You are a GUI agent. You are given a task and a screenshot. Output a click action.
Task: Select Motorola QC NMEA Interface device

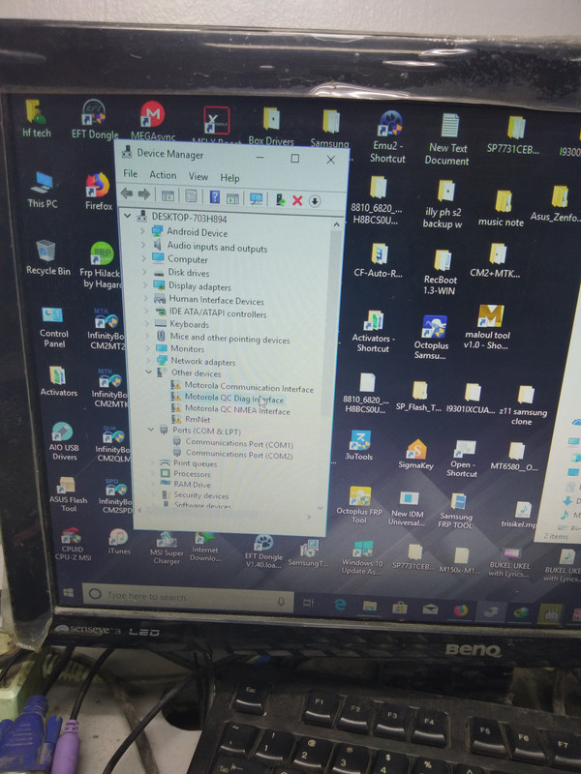coord(237,409)
